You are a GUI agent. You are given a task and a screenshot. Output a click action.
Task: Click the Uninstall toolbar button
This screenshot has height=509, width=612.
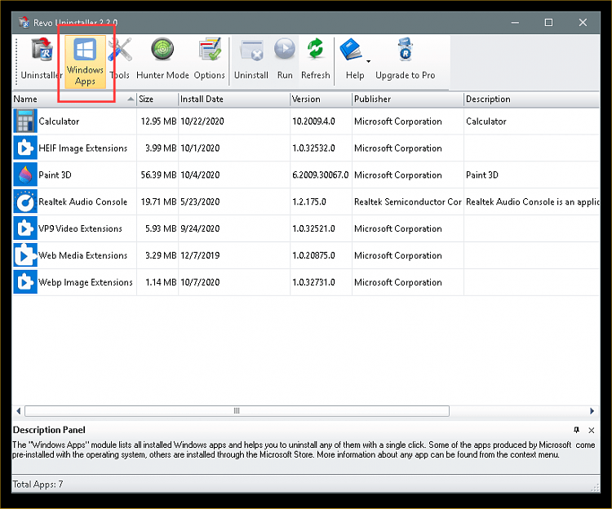[x=251, y=60]
